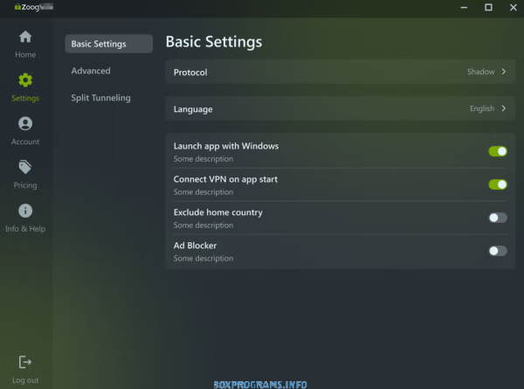Image resolution: width=524 pixels, height=389 pixels.
Task: Enable Exclude home country switch
Action: 498,218
